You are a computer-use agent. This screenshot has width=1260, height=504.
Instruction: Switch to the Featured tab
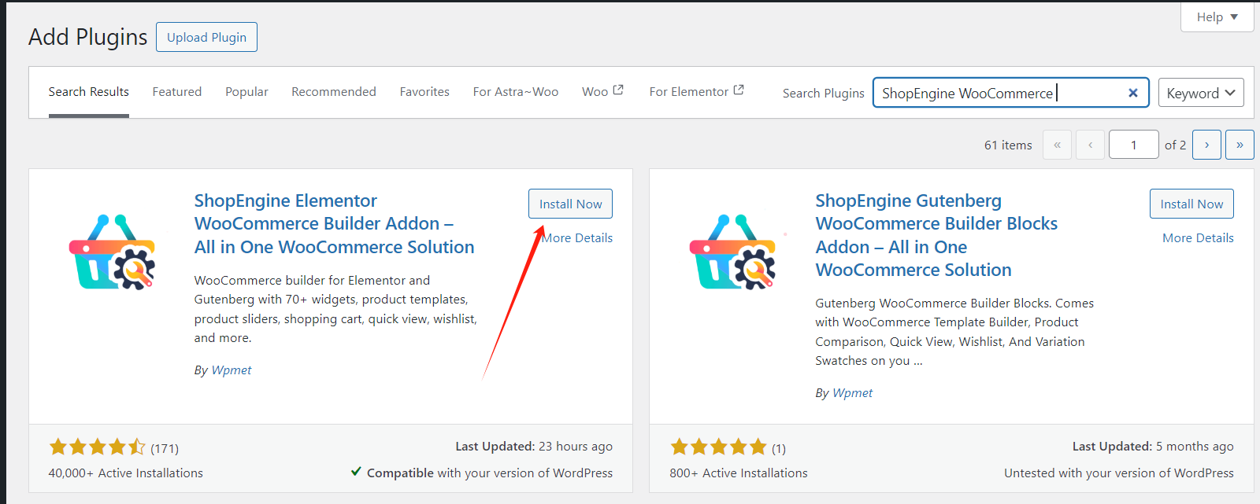pyautogui.click(x=177, y=92)
